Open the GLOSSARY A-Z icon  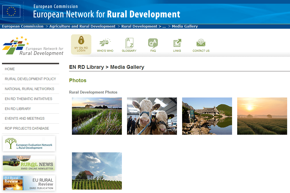pyautogui.click(x=129, y=44)
